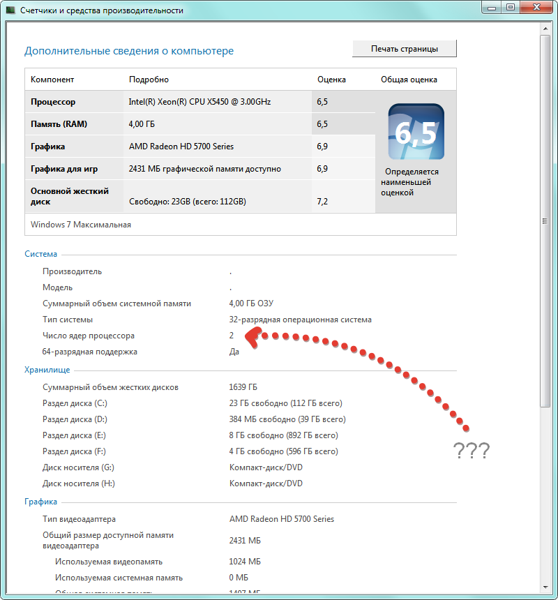Click the 64-разрядная поддержка label
Image resolution: width=558 pixels, height=600 pixels.
pos(89,352)
